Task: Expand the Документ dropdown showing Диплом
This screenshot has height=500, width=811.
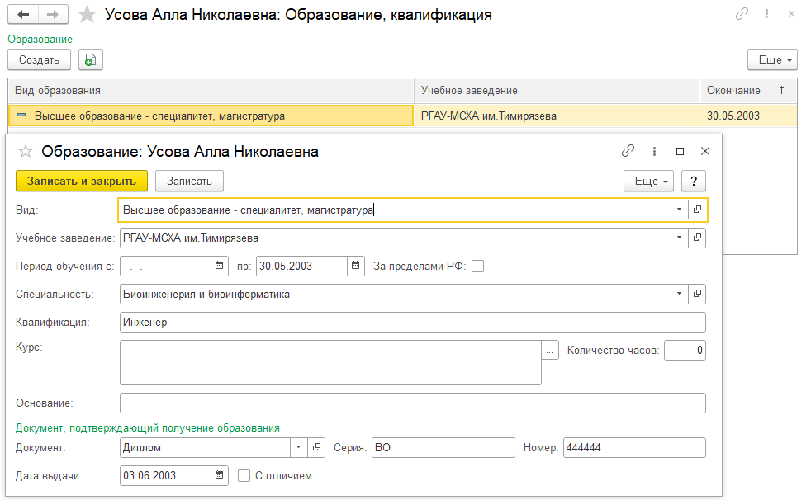Action: coord(298,447)
